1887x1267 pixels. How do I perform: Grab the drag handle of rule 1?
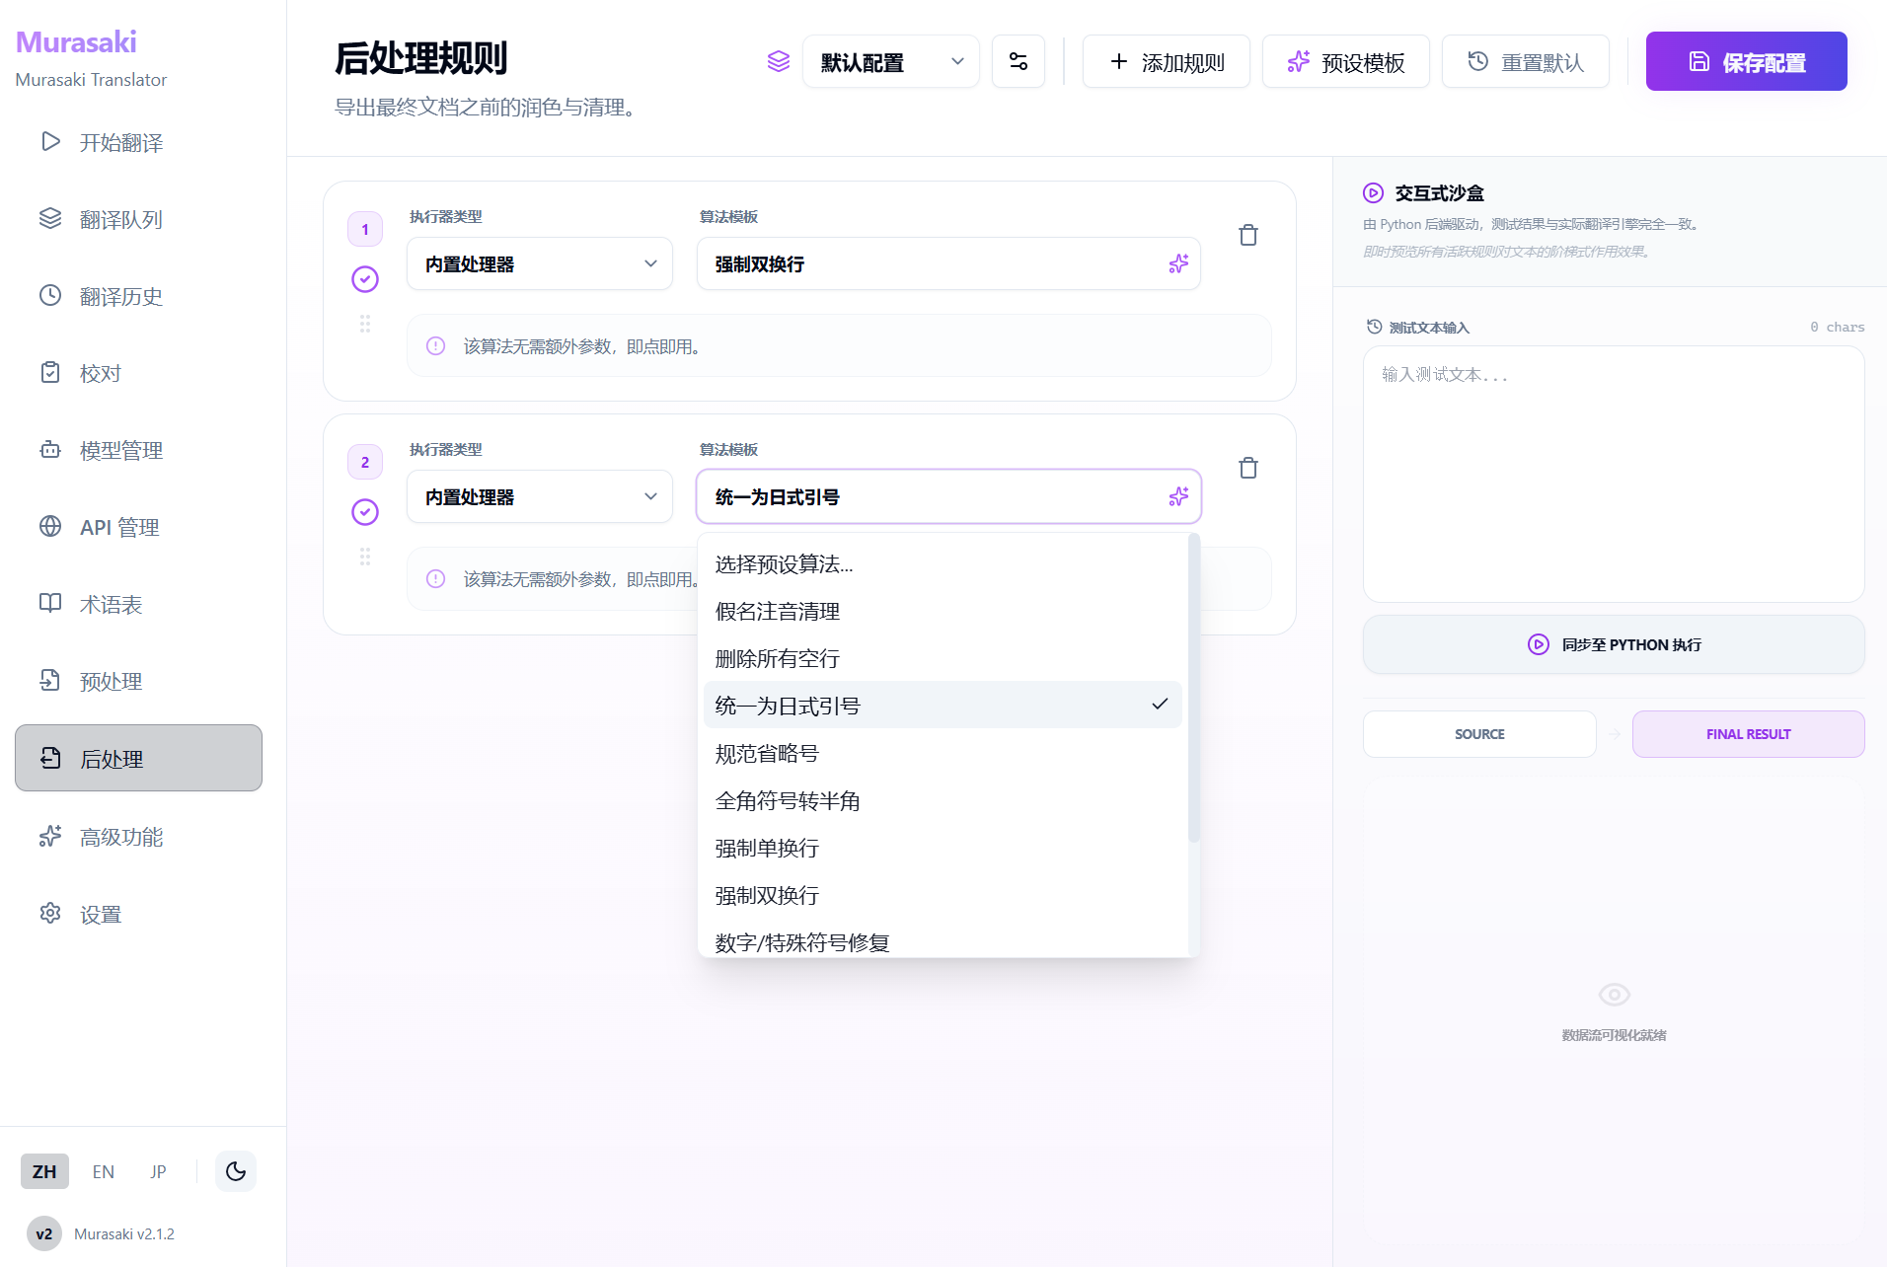365,324
